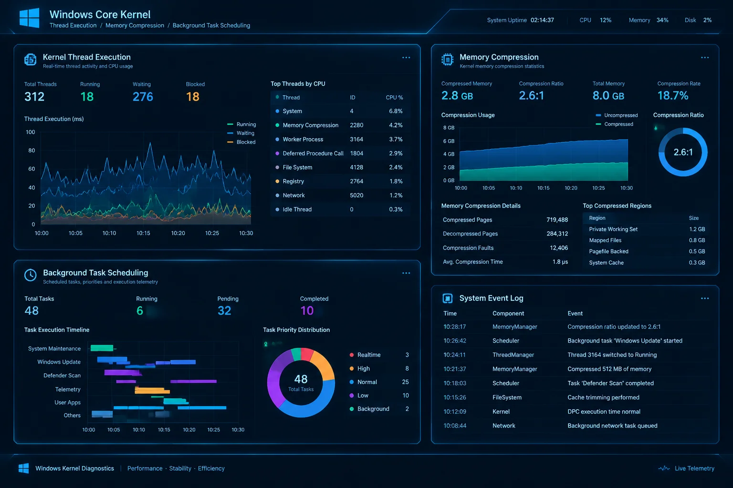The image size is (733, 488).
Task: Open the Cache trimming performed log entry
Action: [575, 397]
